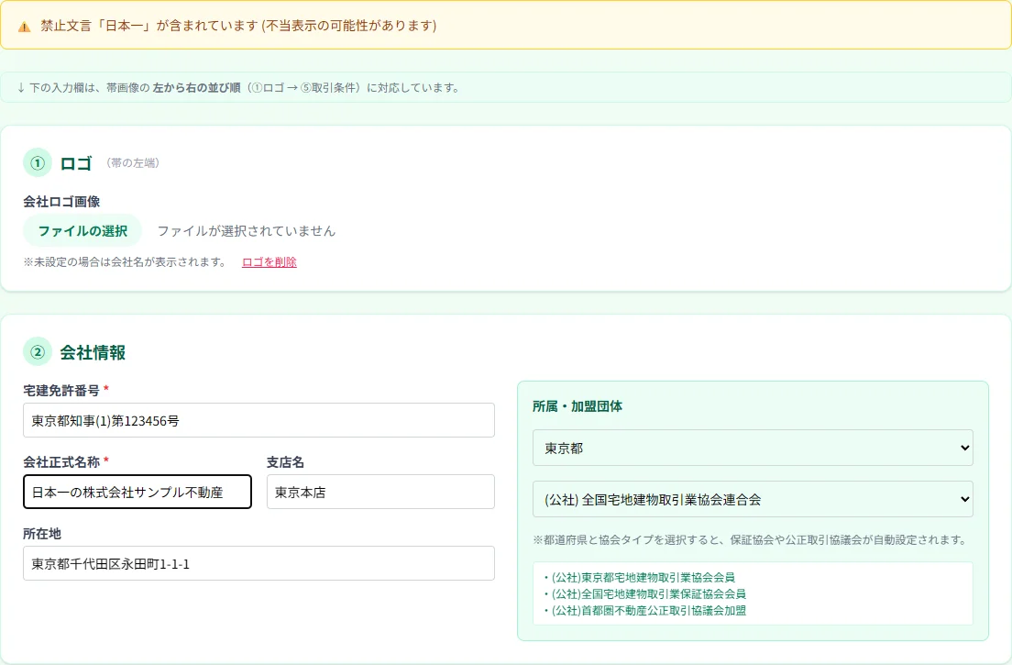Click the ロゴを削除 link

[269, 262]
